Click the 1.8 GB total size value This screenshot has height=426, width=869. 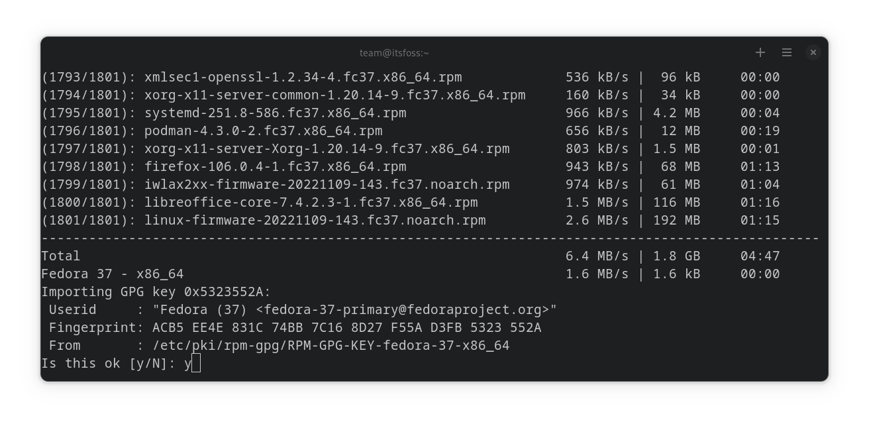[676, 256]
